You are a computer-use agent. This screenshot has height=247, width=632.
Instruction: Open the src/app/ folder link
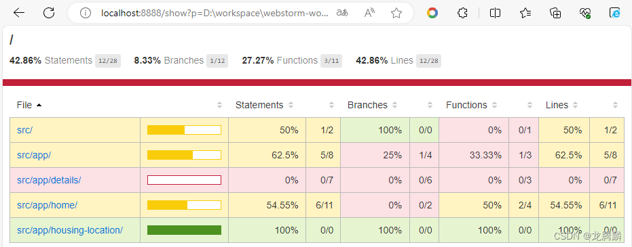point(34,155)
